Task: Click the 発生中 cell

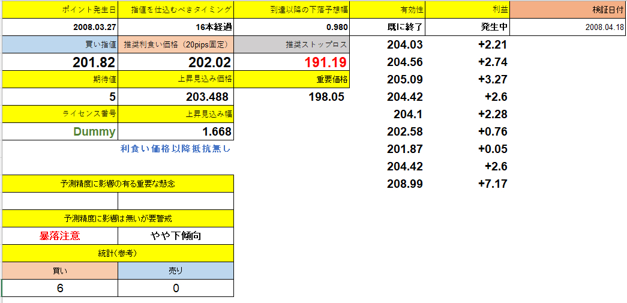Action: pyautogui.click(x=468, y=28)
